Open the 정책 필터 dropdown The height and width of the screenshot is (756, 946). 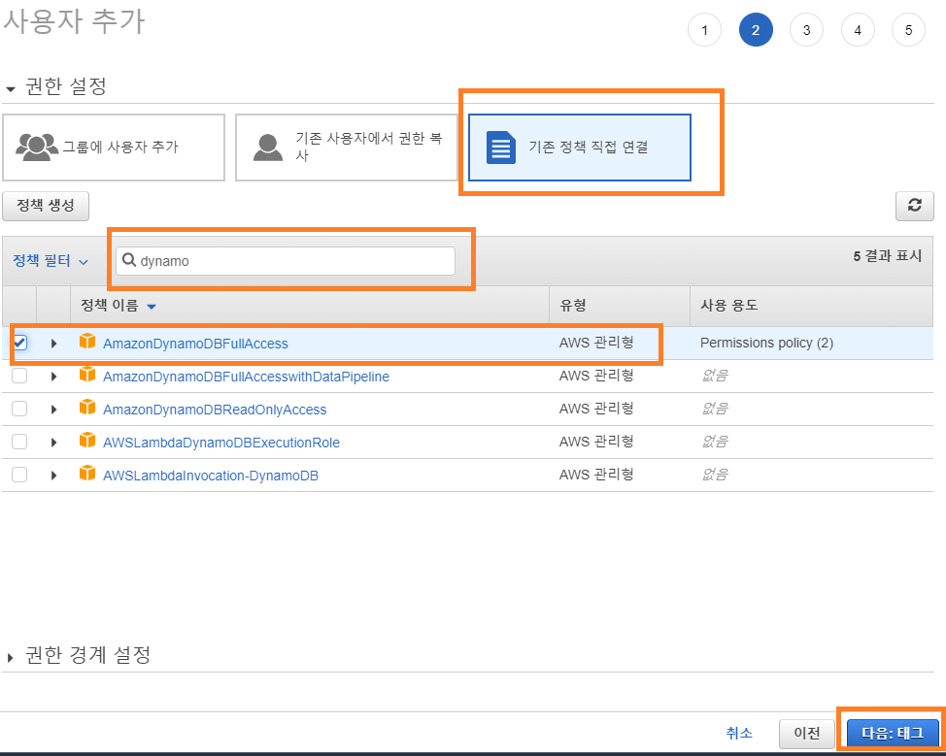(51, 261)
